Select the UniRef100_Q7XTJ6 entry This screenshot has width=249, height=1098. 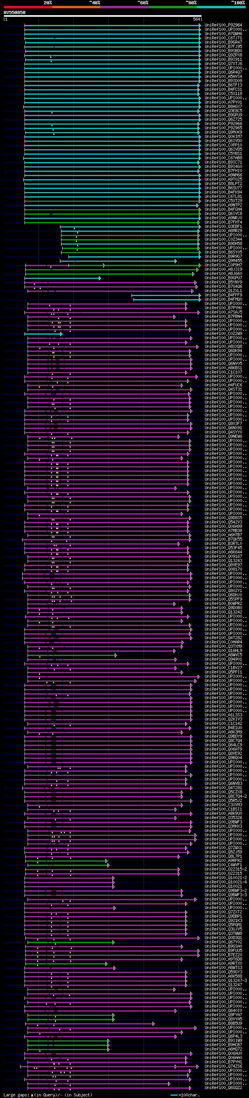point(223,63)
